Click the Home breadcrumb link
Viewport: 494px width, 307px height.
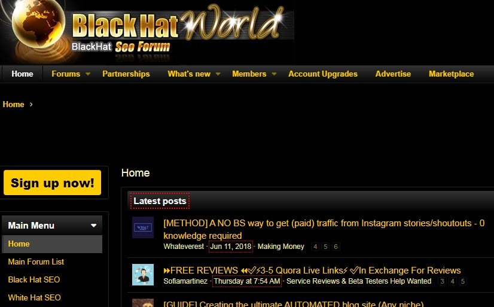[13, 104]
